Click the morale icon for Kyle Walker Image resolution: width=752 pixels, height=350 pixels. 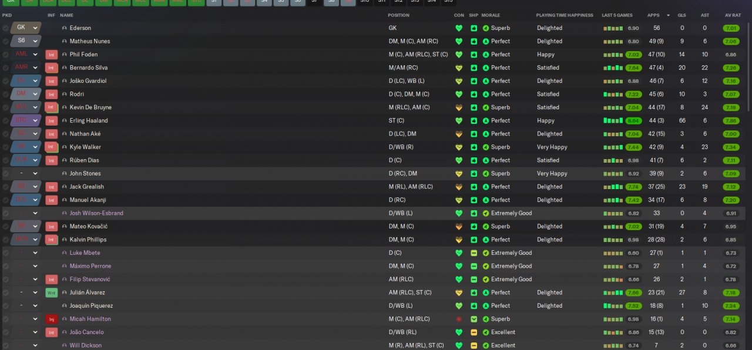point(486,147)
